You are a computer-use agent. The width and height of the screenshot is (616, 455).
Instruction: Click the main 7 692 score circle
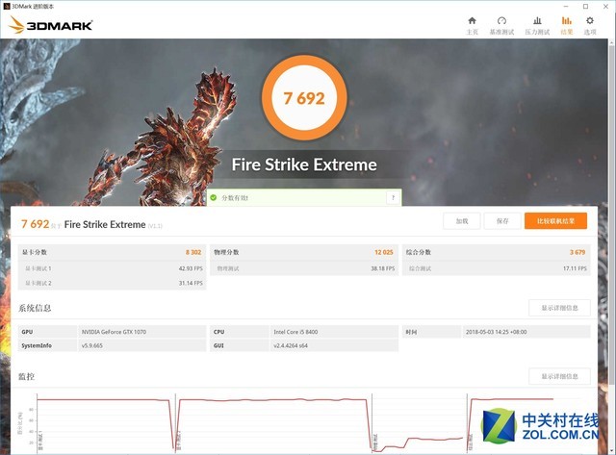pyautogui.click(x=304, y=98)
